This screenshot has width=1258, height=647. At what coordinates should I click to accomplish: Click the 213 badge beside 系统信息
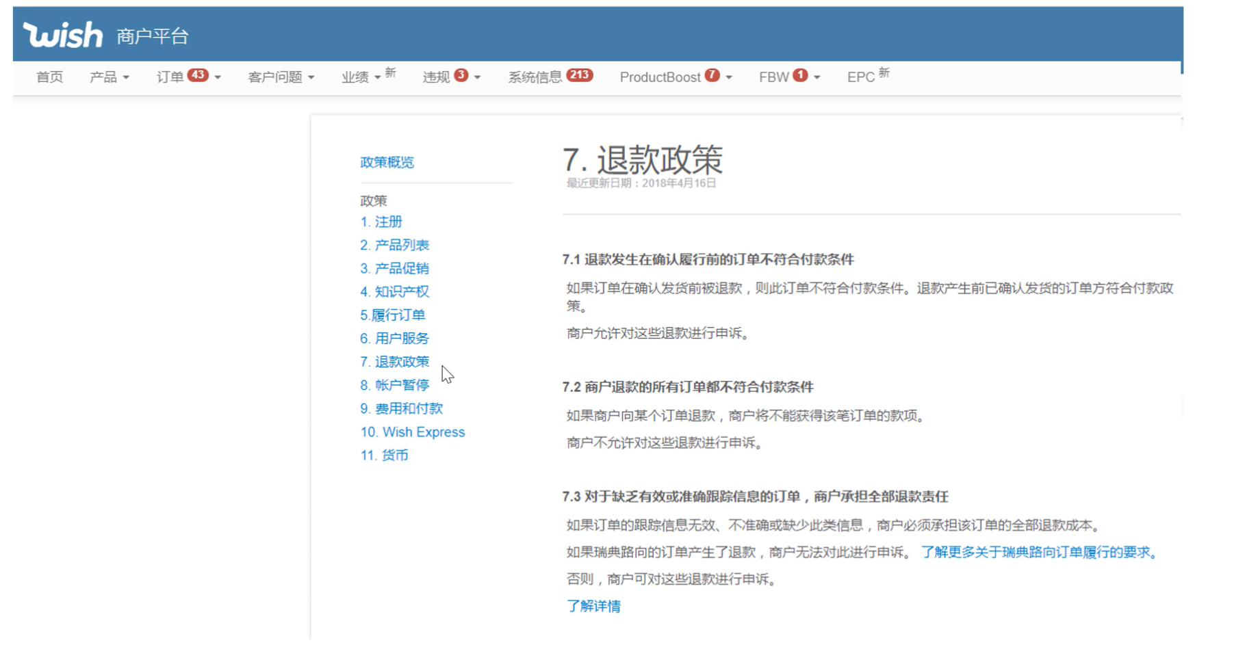coord(579,75)
